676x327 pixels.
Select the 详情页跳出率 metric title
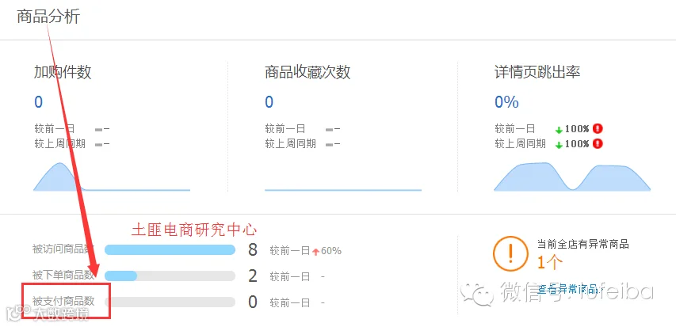coord(537,72)
